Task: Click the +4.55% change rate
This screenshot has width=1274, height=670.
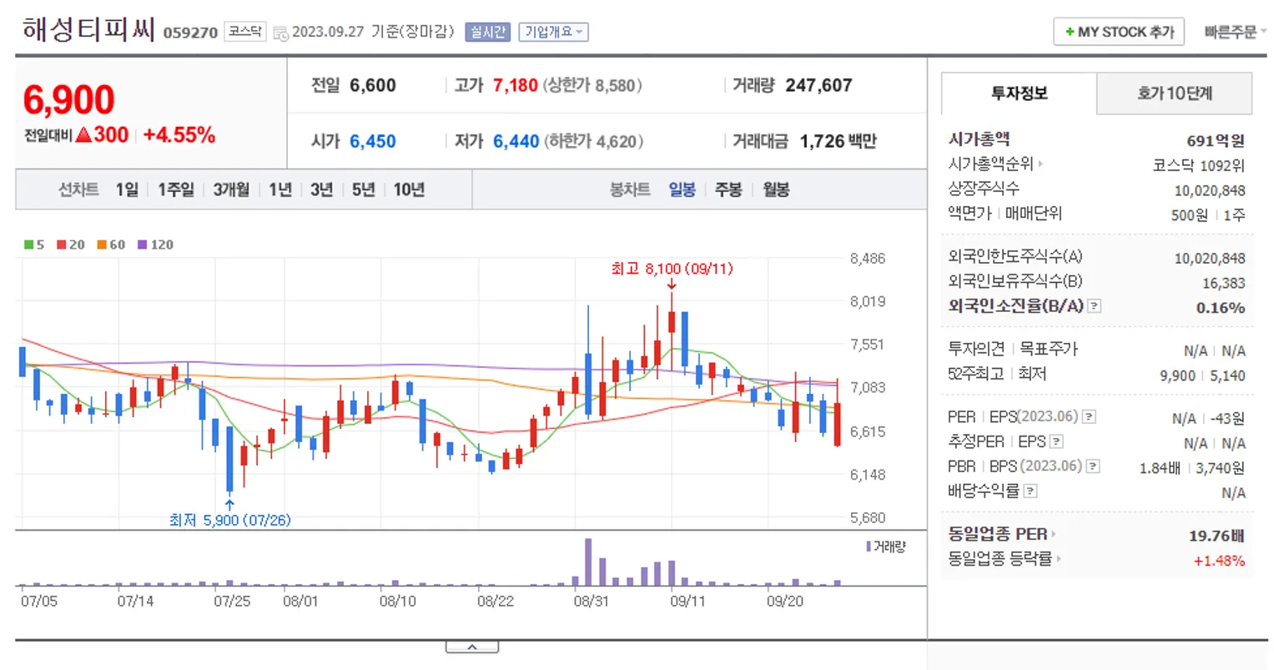Action: pyautogui.click(x=179, y=135)
